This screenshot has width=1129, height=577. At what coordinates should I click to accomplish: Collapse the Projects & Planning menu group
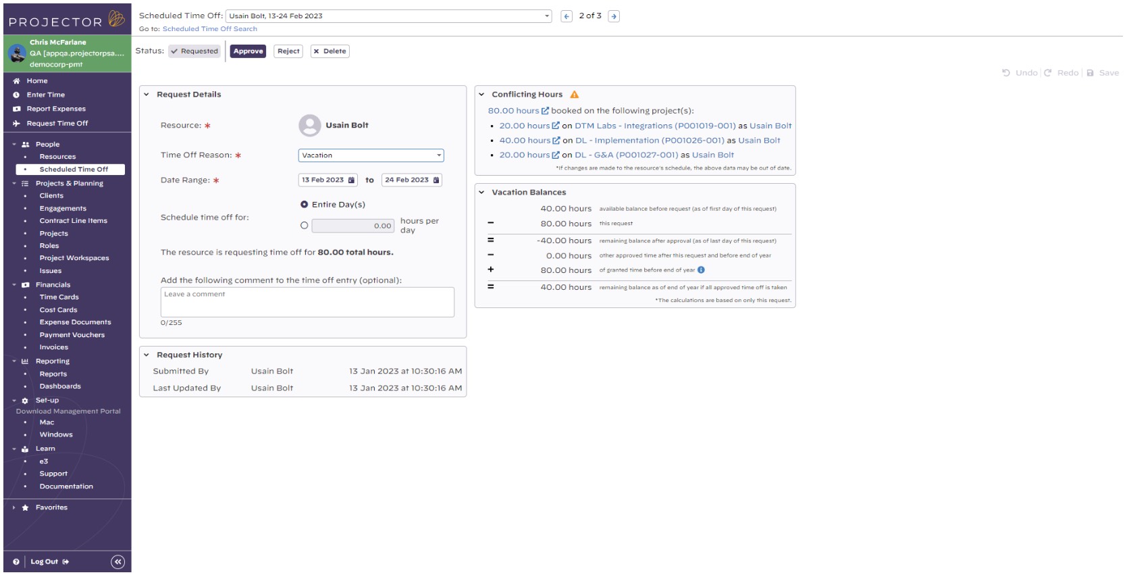(14, 184)
